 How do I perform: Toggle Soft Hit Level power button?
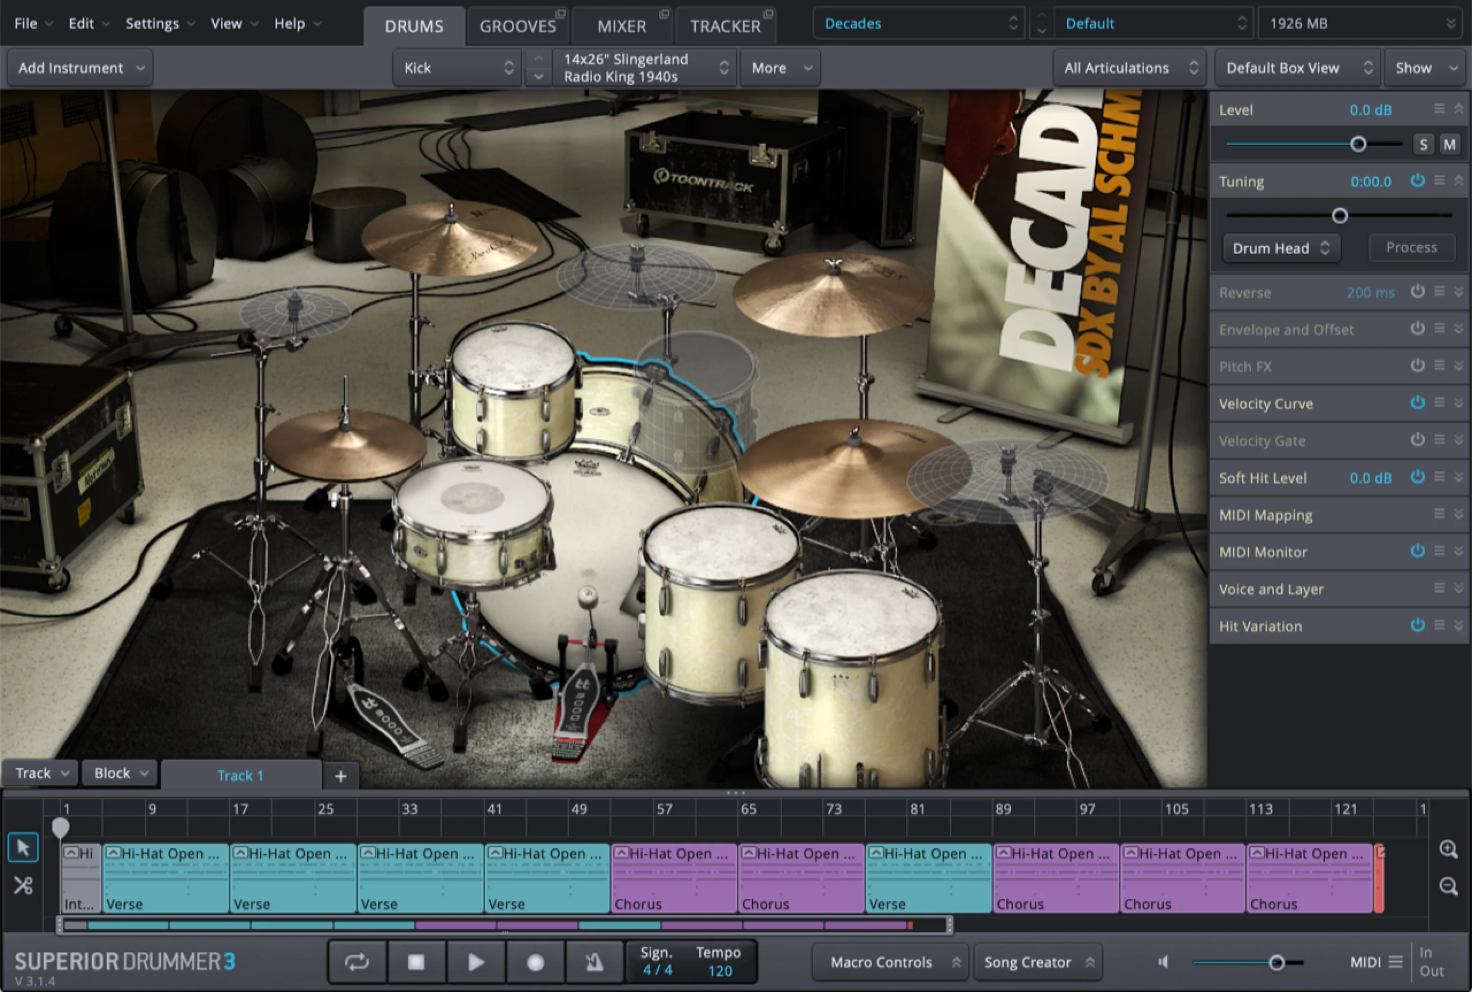[x=1418, y=476]
